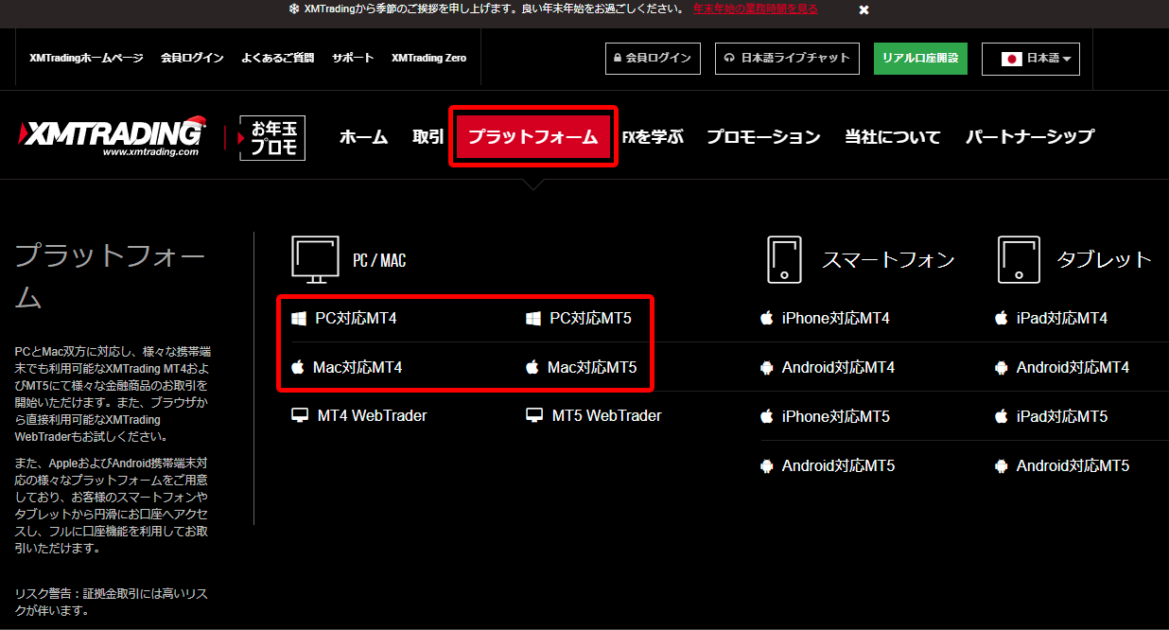Open iPhone対応MT4 page
This screenshot has height=630, width=1169.
835,318
